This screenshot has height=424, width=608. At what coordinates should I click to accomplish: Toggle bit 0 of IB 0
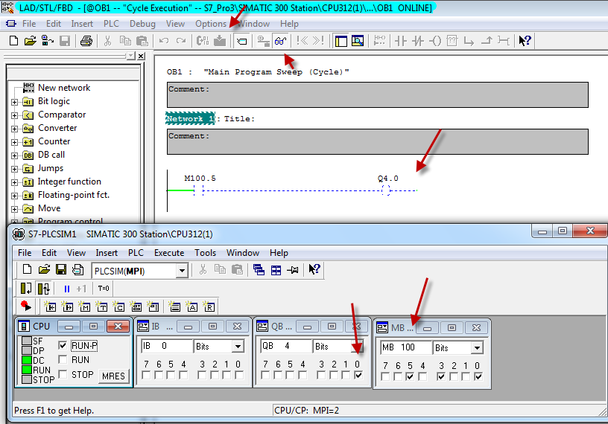(x=239, y=375)
